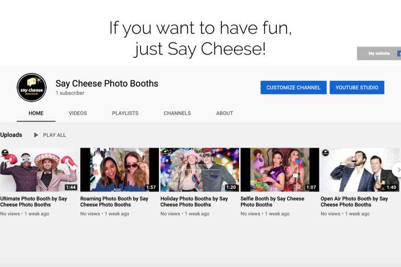Open the About tab
Screen dimensions: 401x267
(225, 113)
